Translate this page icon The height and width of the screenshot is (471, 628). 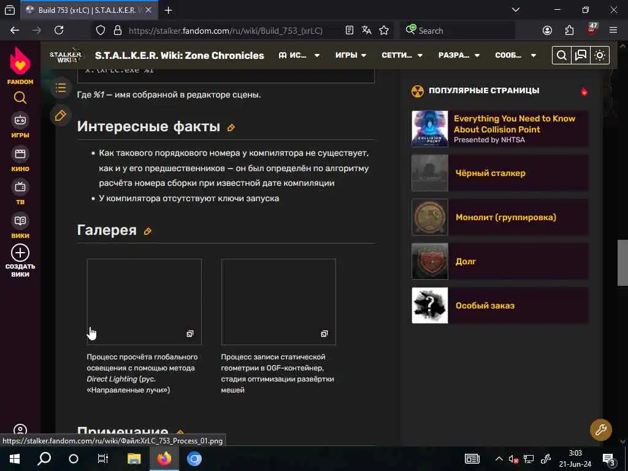click(x=367, y=31)
